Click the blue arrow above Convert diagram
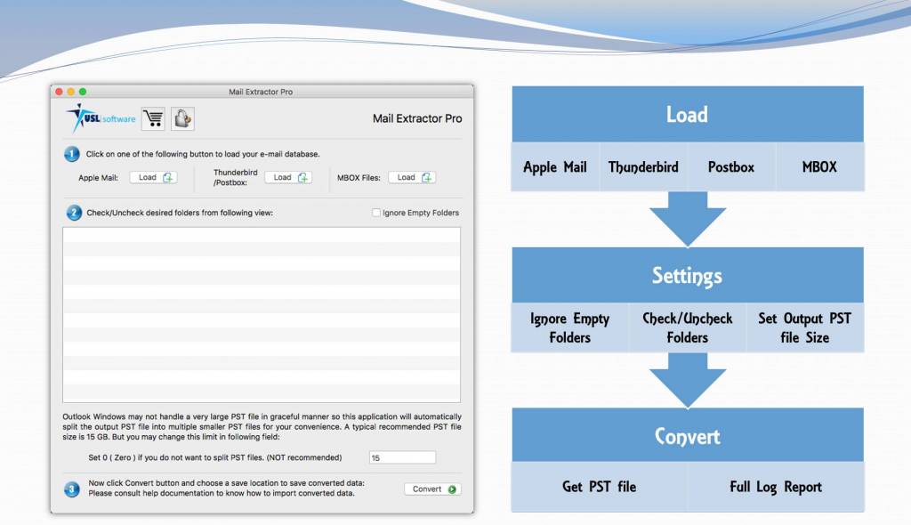Viewport: 911px width, 525px height. click(687, 380)
